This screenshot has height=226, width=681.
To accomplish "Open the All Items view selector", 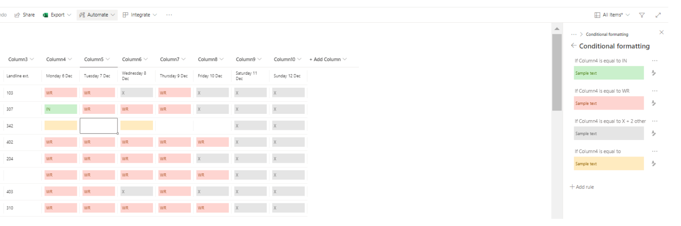I will [x=612, y=15].
